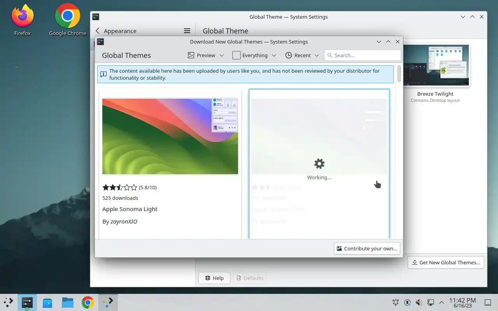Open Dolphin file manager from taskbar
The height and width of the screenshot is (311, 498).
pyautogui.click(x=68, y=302)
